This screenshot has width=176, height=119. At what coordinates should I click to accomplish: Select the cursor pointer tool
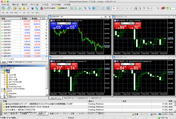pyautogui.click(x=114, y=8)
